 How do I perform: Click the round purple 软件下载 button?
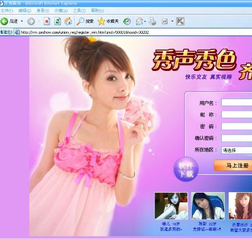point(186,169)
